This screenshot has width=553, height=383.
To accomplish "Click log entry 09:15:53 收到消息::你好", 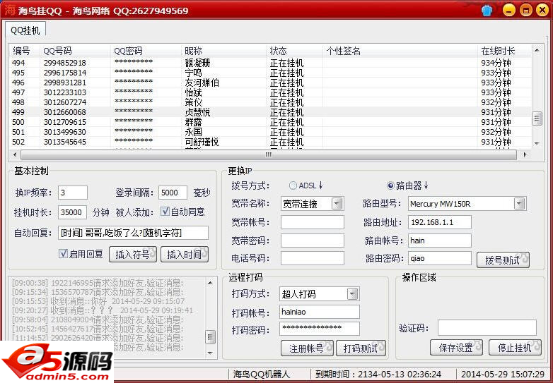I will [x=98, y=301].
